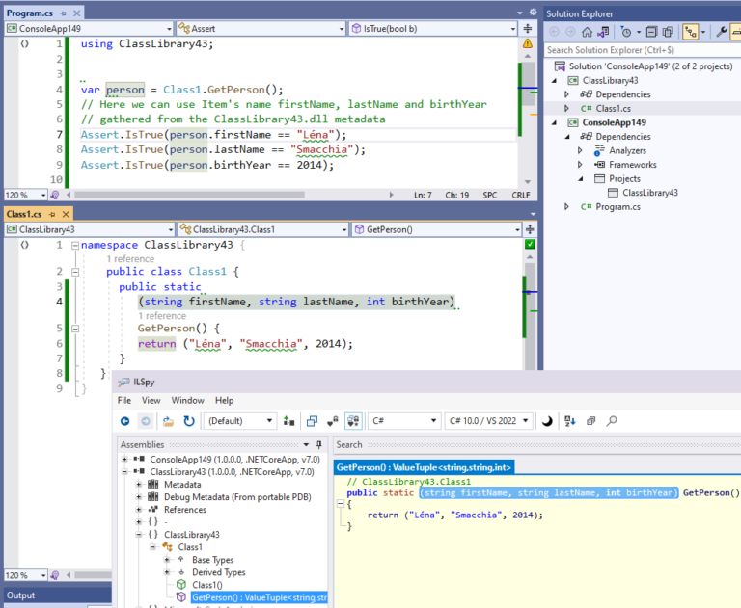Click Home icon in Solution Explorer toolbar

pyautogui.click(x=587, y=32)
